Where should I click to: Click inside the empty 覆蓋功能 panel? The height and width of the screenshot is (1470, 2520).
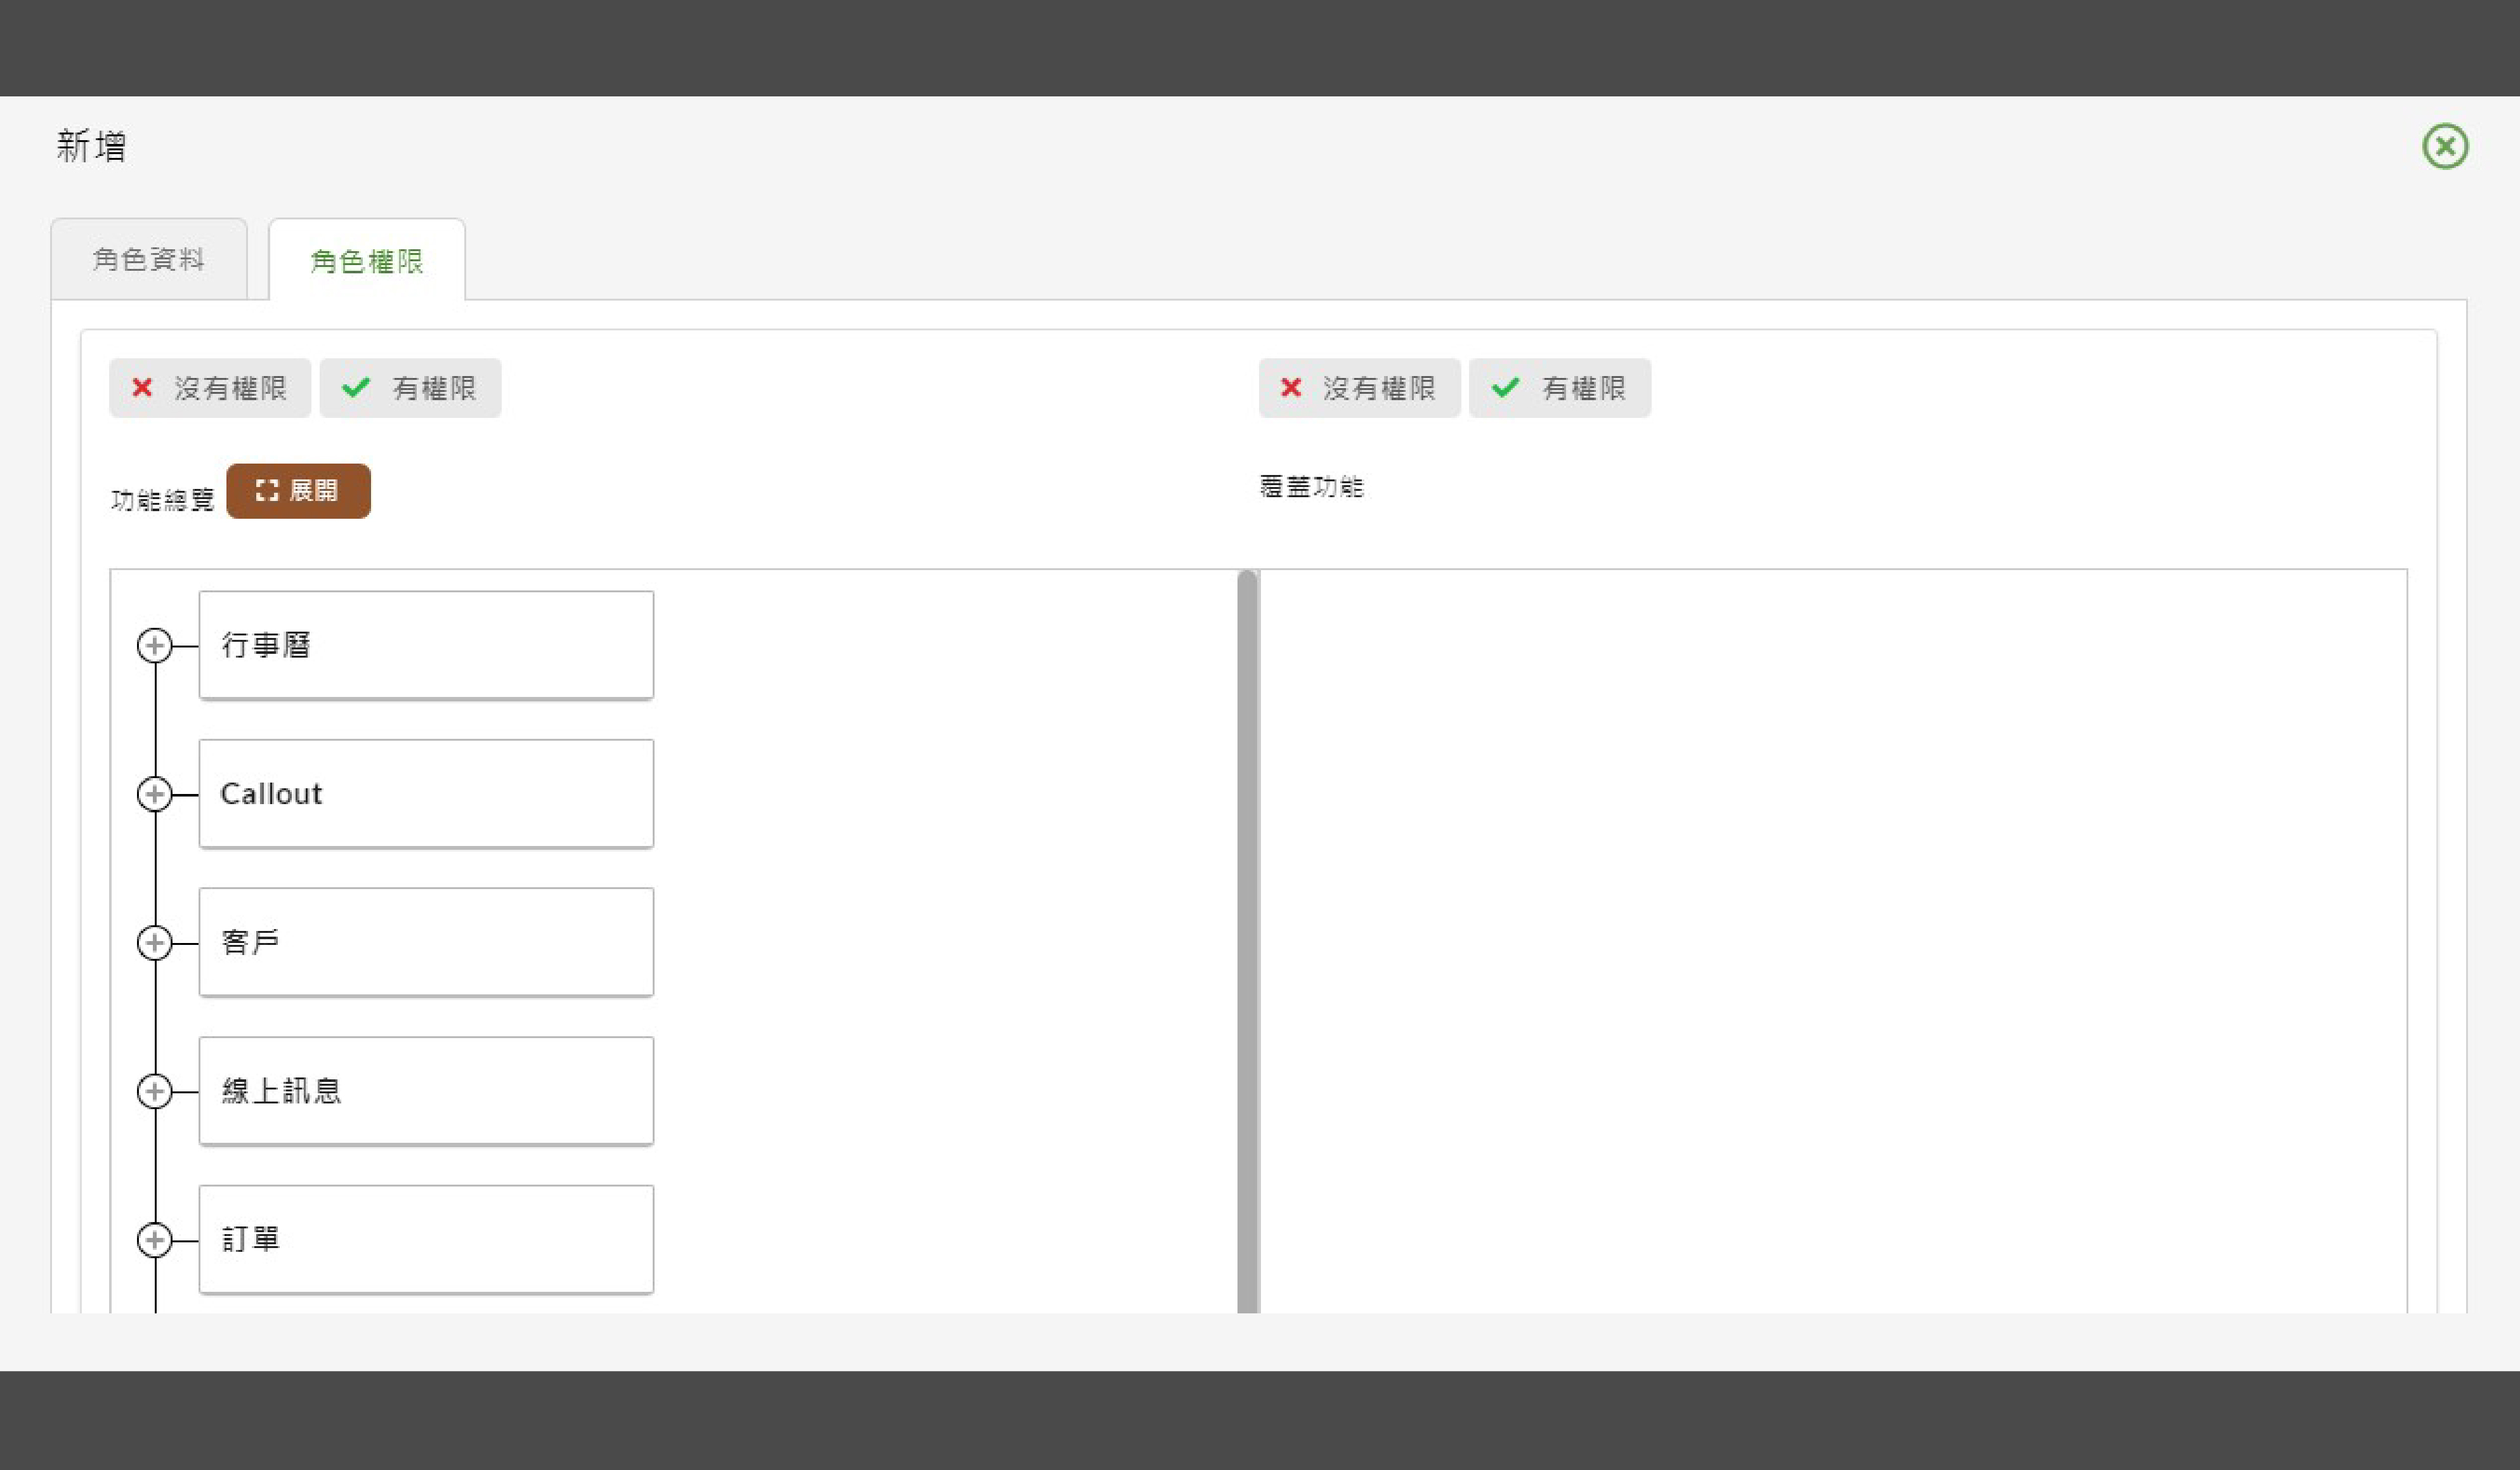(1832, 940)
